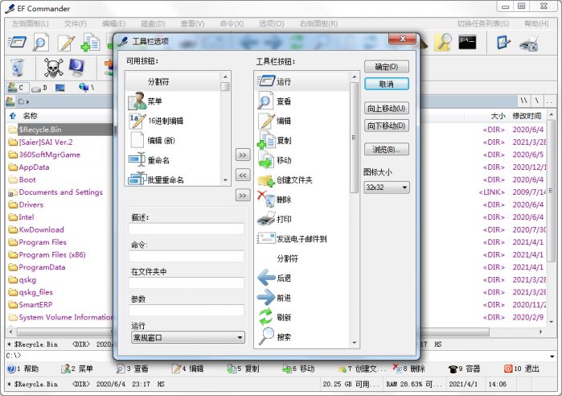Click command prompt icon in main toolbar

[x=467, y=42]
